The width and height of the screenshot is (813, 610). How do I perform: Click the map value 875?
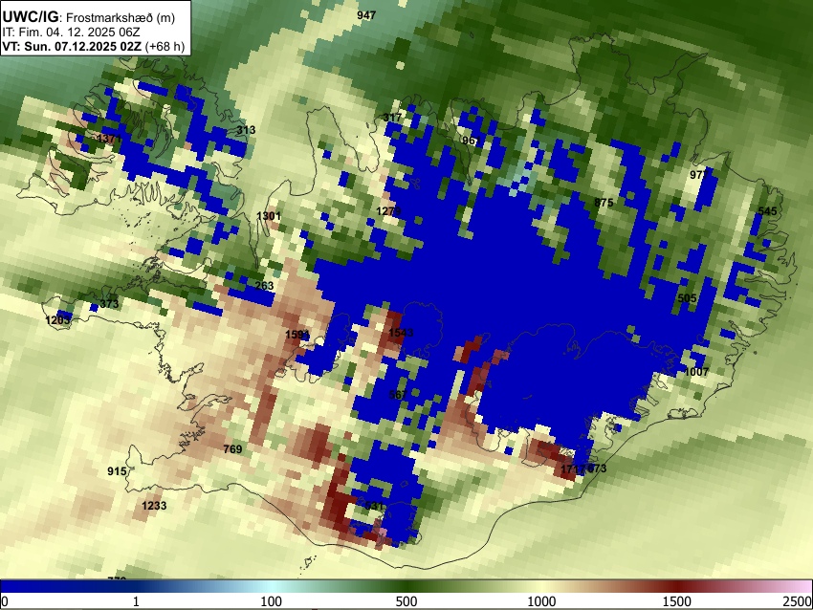pyautogui.click(x=604, y=203)
